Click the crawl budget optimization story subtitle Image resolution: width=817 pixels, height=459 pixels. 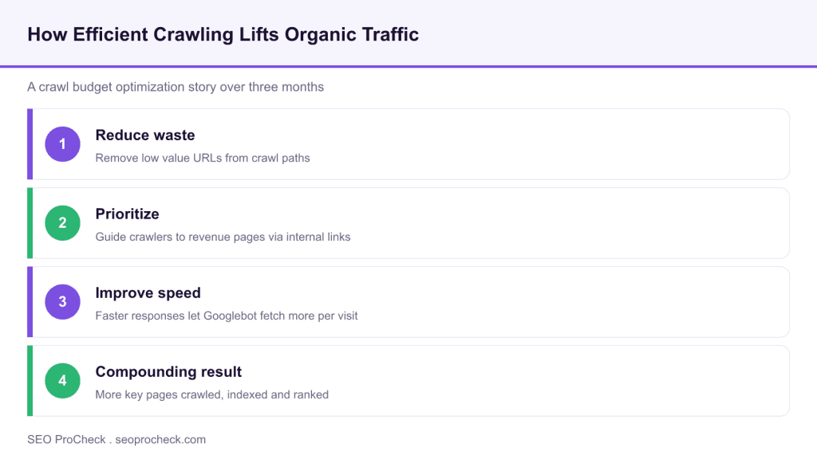(x=176, y=87)
